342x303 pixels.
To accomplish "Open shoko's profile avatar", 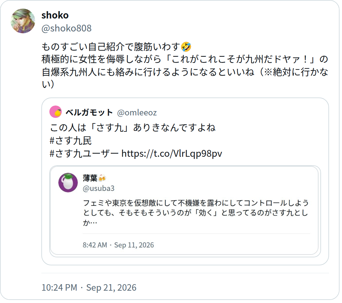I will coord(23,21).
